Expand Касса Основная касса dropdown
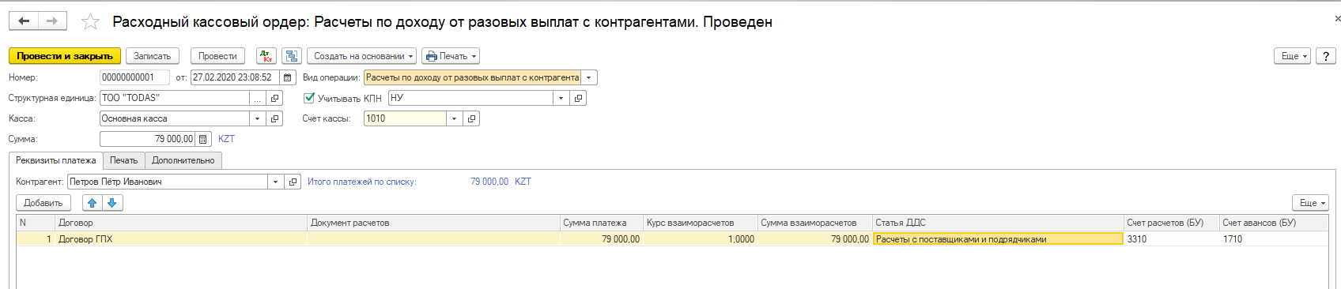 [258, 118]
